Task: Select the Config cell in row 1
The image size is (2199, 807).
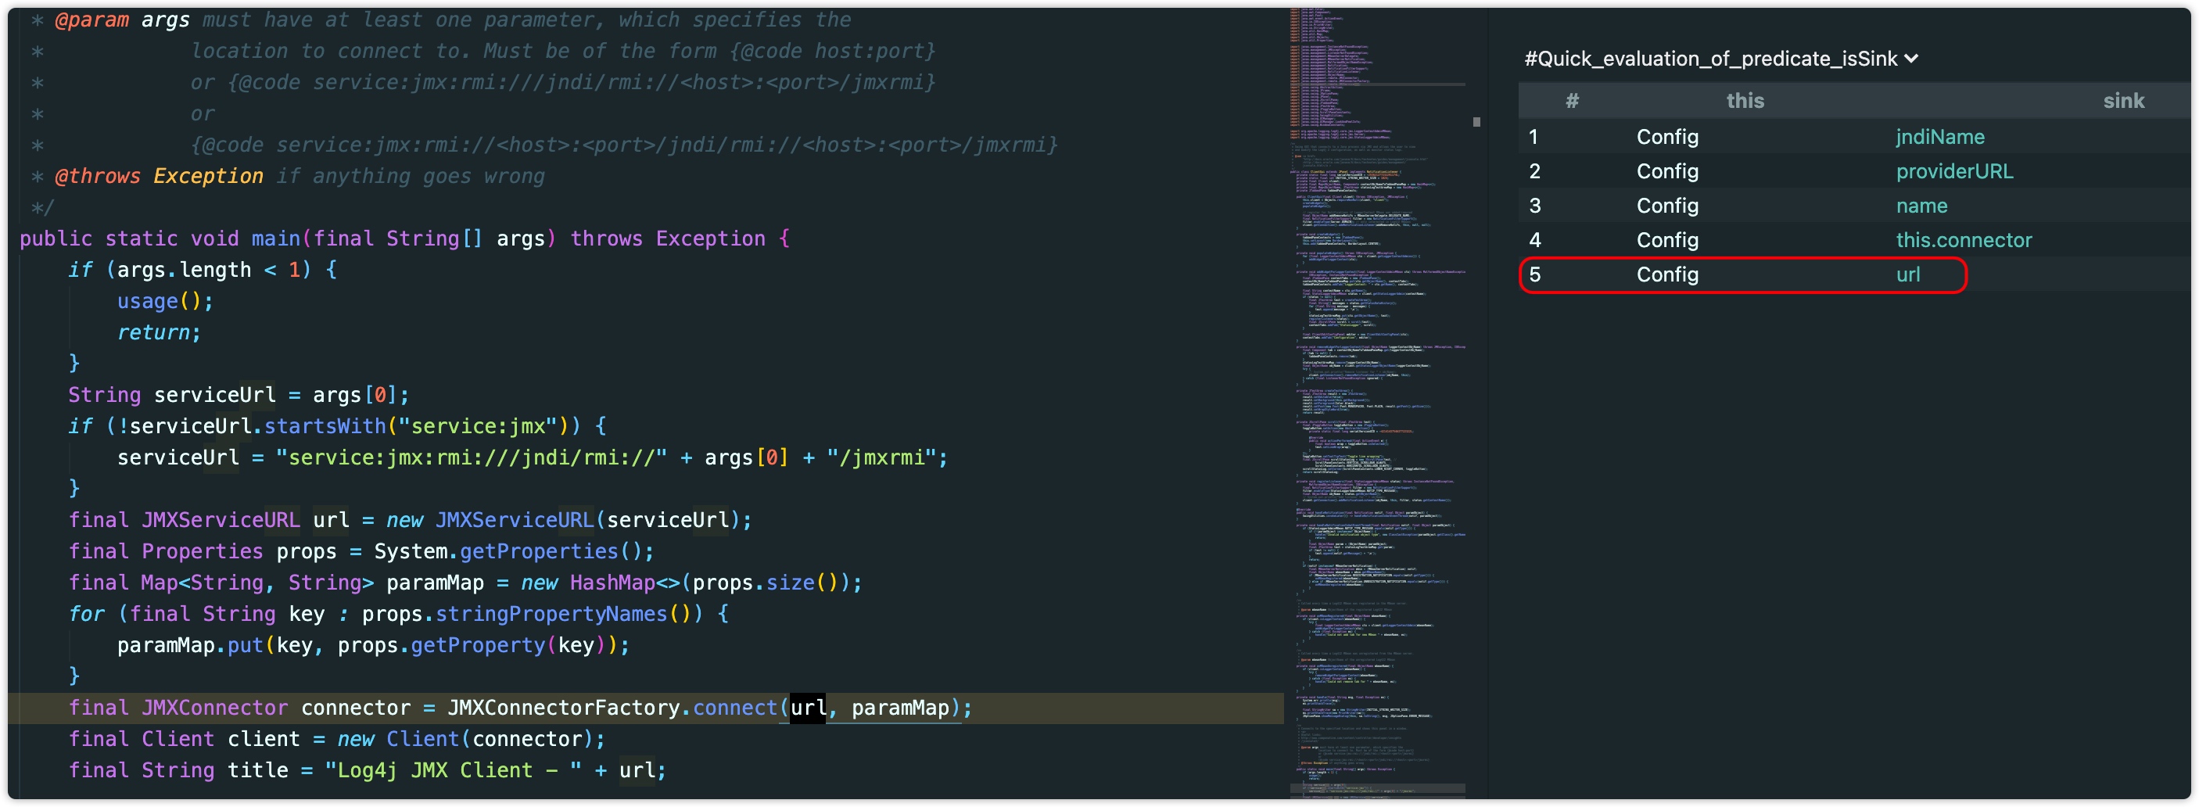Action: [x=1667, y=137]
